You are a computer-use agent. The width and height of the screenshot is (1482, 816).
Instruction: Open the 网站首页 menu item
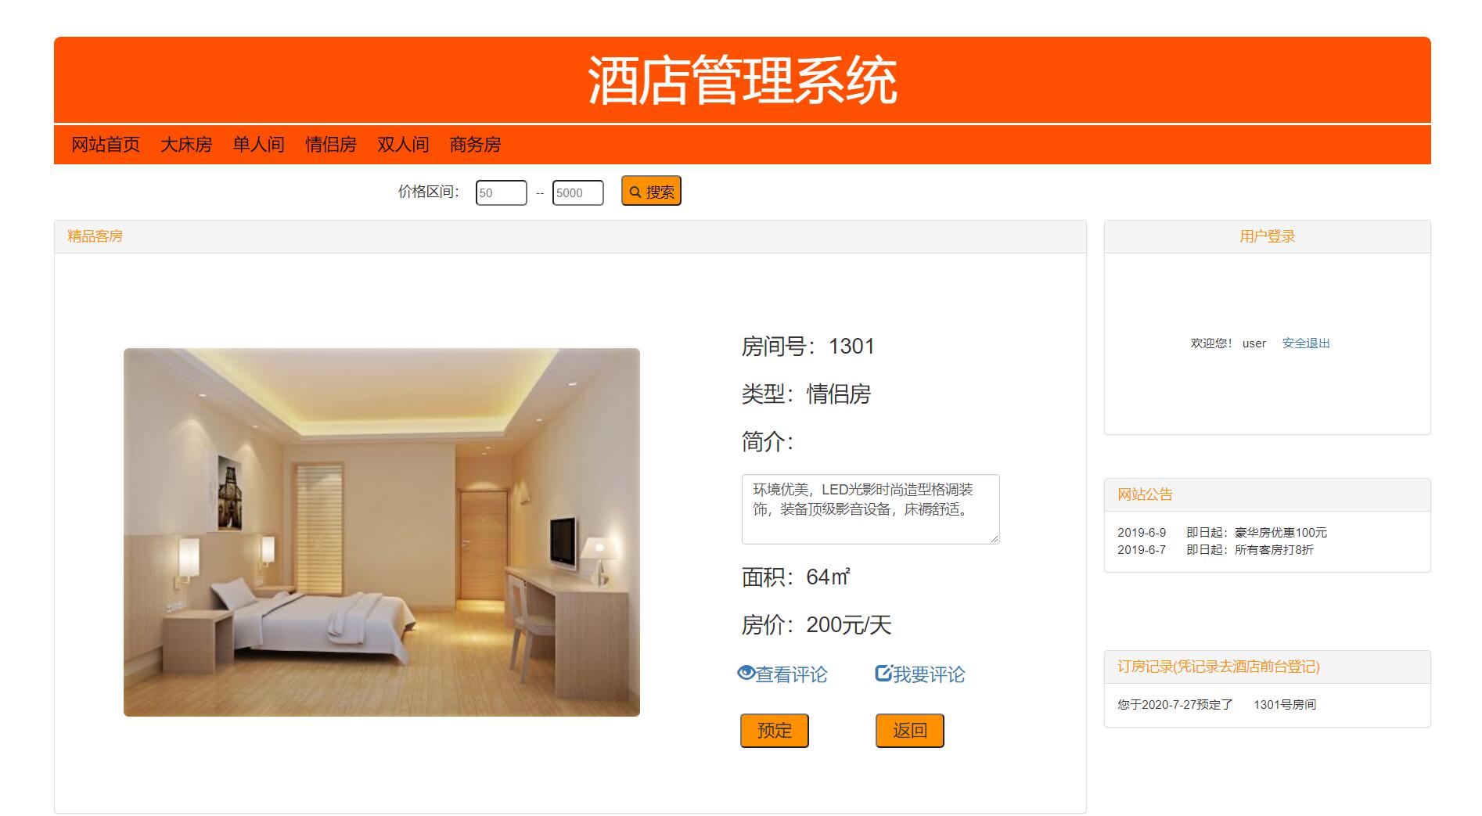pos(106,145)
